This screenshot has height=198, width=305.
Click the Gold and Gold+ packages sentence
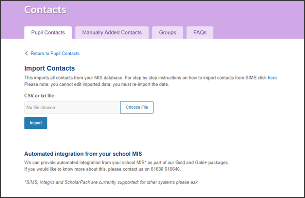click(x=126, y=162)
